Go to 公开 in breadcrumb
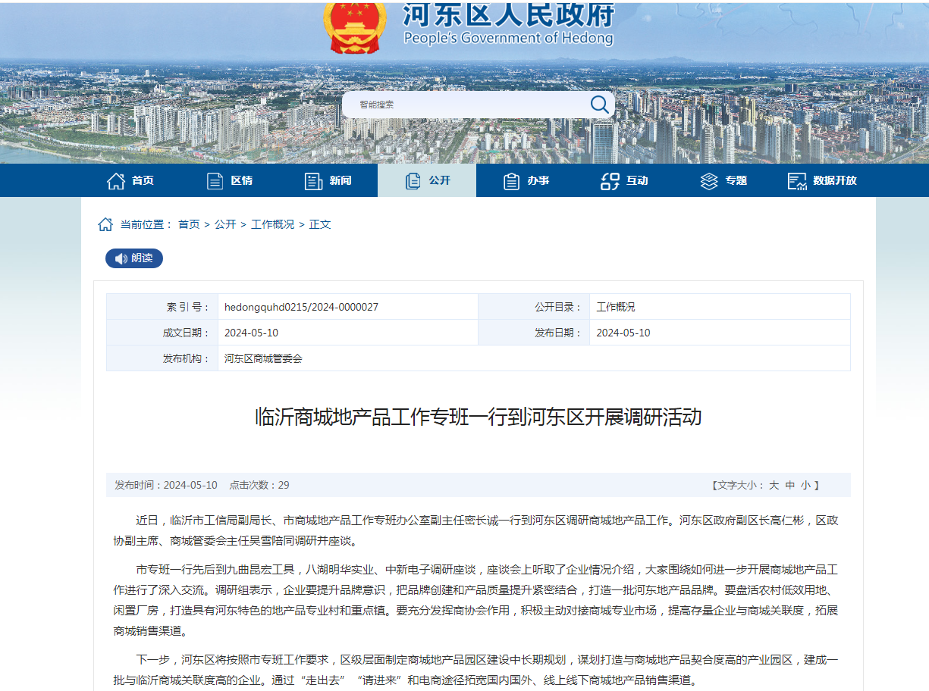Screen dimensions: 929x691 pos(225,224)
